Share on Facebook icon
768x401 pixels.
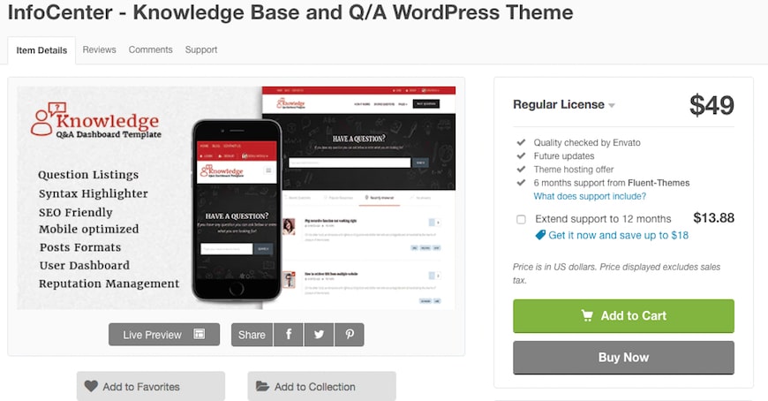(289, 335)
